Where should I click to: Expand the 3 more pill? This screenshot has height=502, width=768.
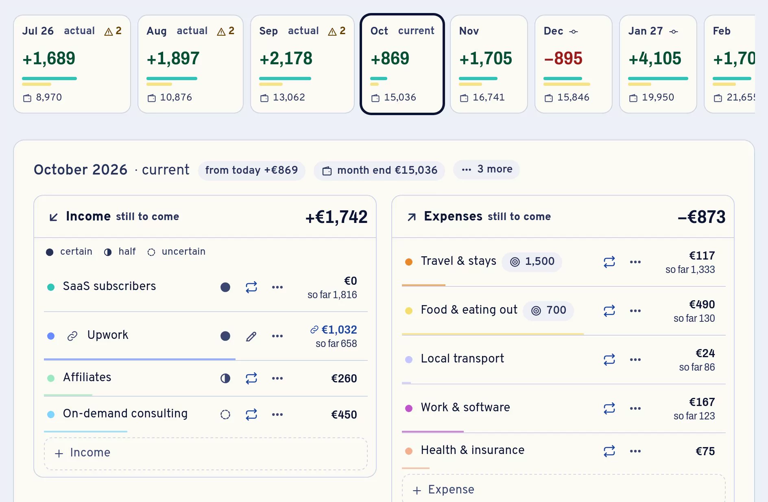(487, 169)
